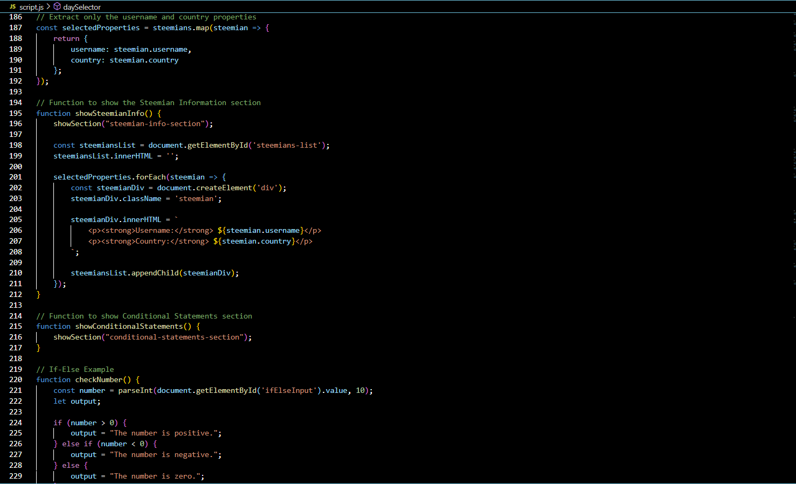Click 'getElementById' on line 198
Screen dimensions: 796x484
coord(217,145)
